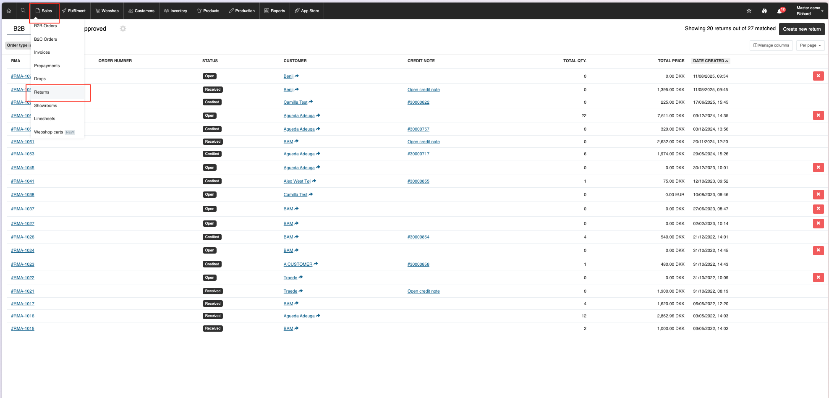Image resolution: width=829 pixels, height=398 pixels.
Task: Remove return RMA-1022 using red X
Action: tap(818, 278)
